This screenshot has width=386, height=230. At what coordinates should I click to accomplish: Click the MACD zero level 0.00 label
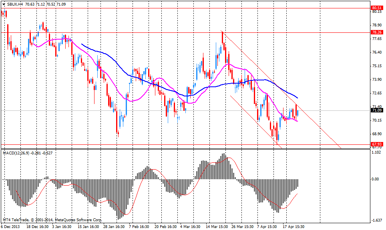tap(376, 179)
